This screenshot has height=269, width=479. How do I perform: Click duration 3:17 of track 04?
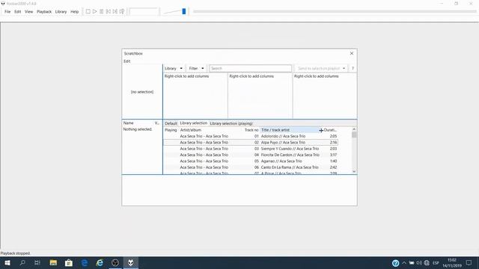pos(333,155)
